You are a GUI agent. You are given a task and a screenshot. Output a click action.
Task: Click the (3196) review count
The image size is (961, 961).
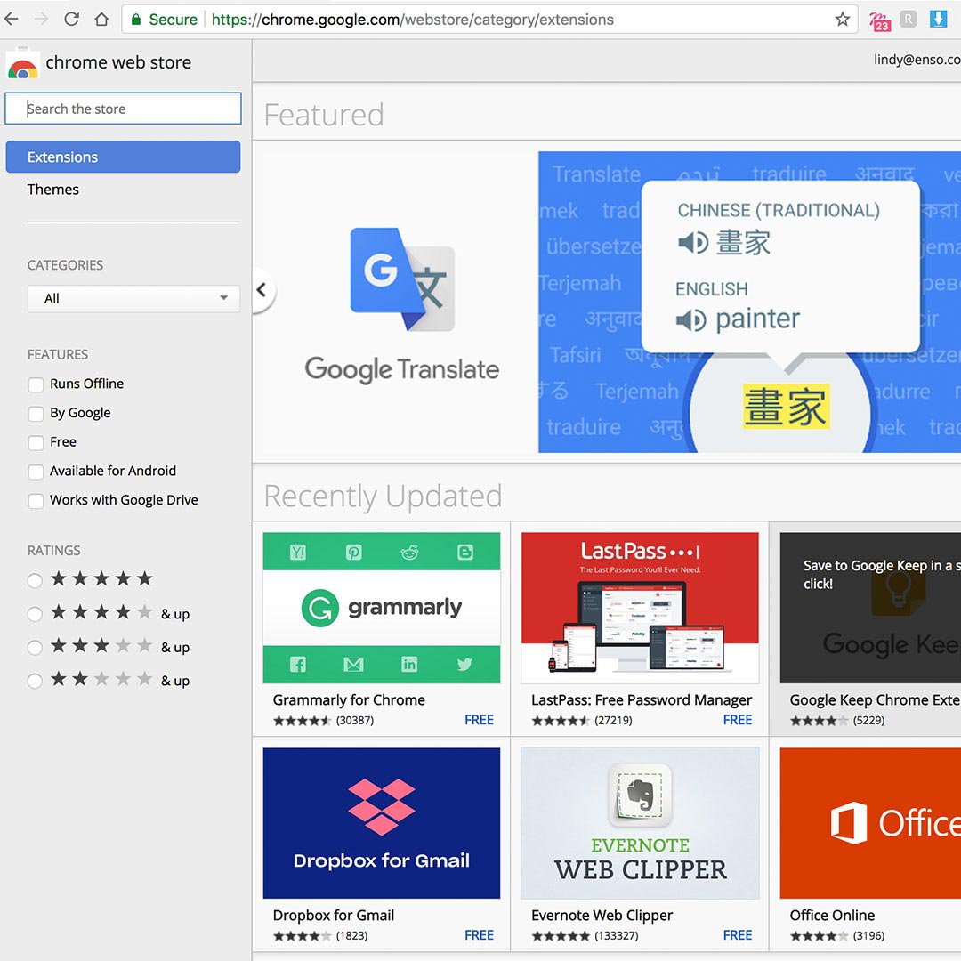(868, 935)
